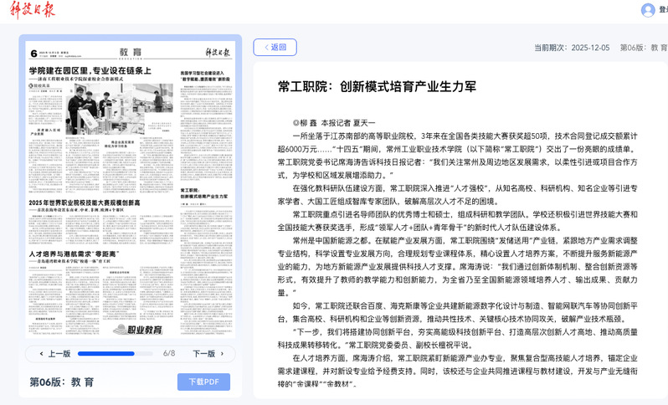Click the 教育 section header atop the newspaper page
The image size is (668, 405).
click(x=131, y=52)
